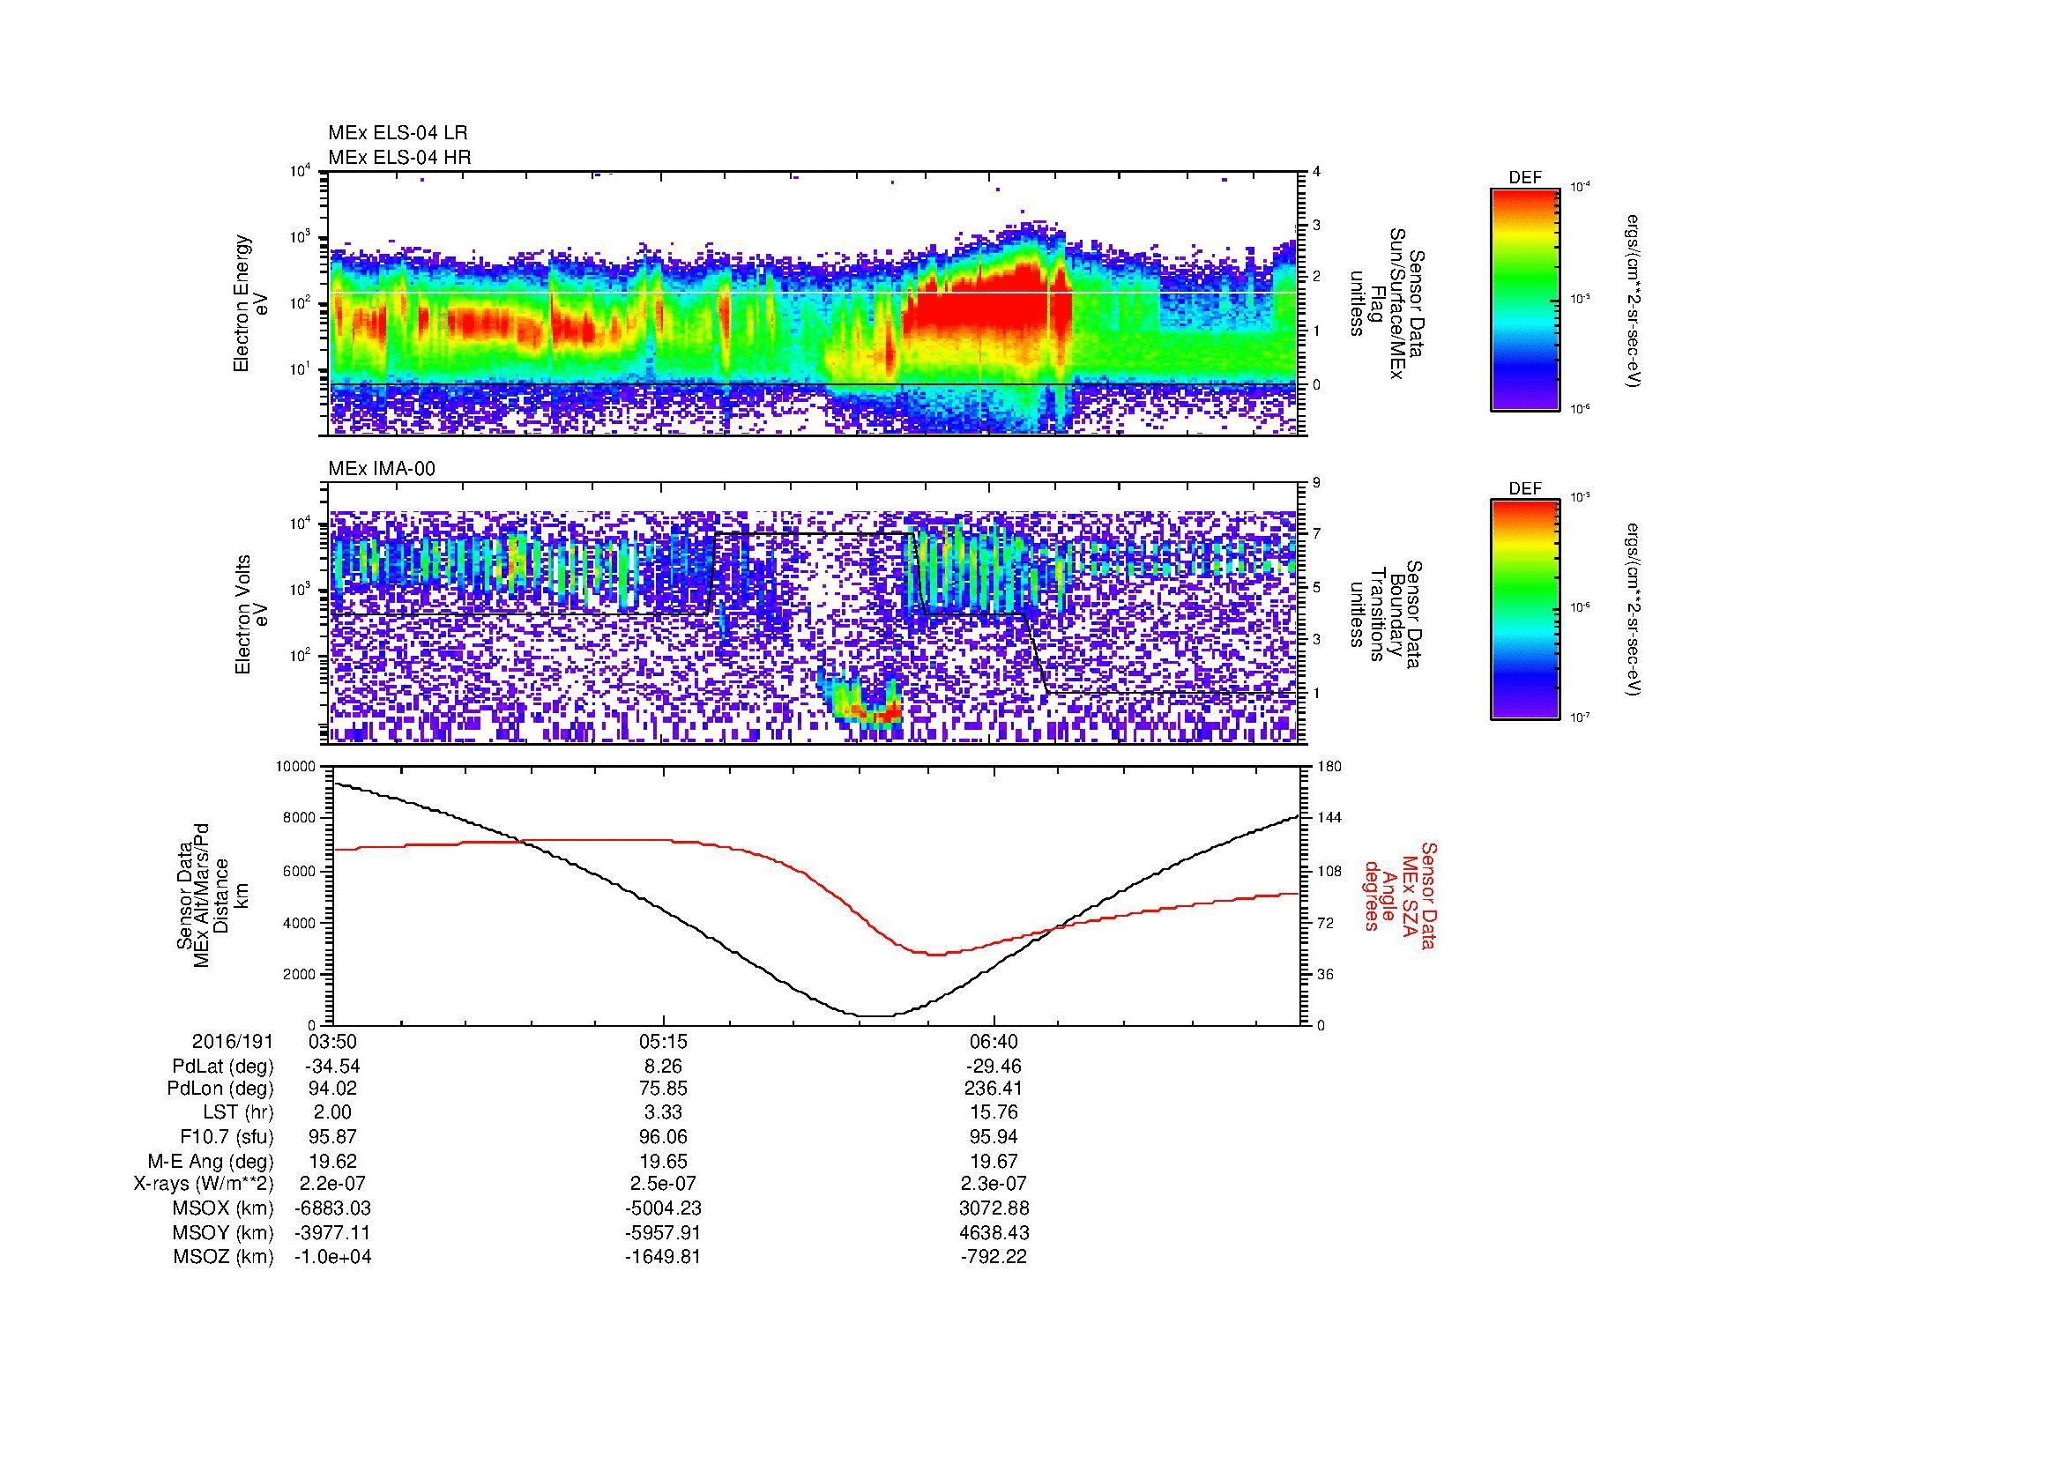
Task: Click the F10.7 value 95.94
Action: click(994, 1137)
